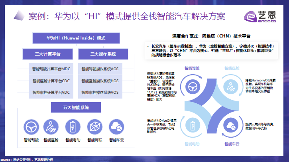Click the 提供云端训练与仿真 description text
This screenshot has height=162, width=289.
pos(260,126)
